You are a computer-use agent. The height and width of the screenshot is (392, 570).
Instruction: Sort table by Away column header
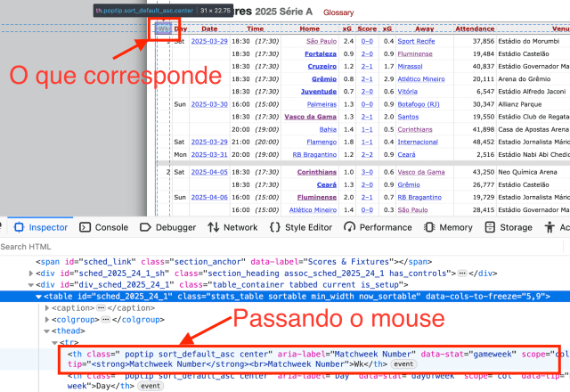click(x=424, y=29)
